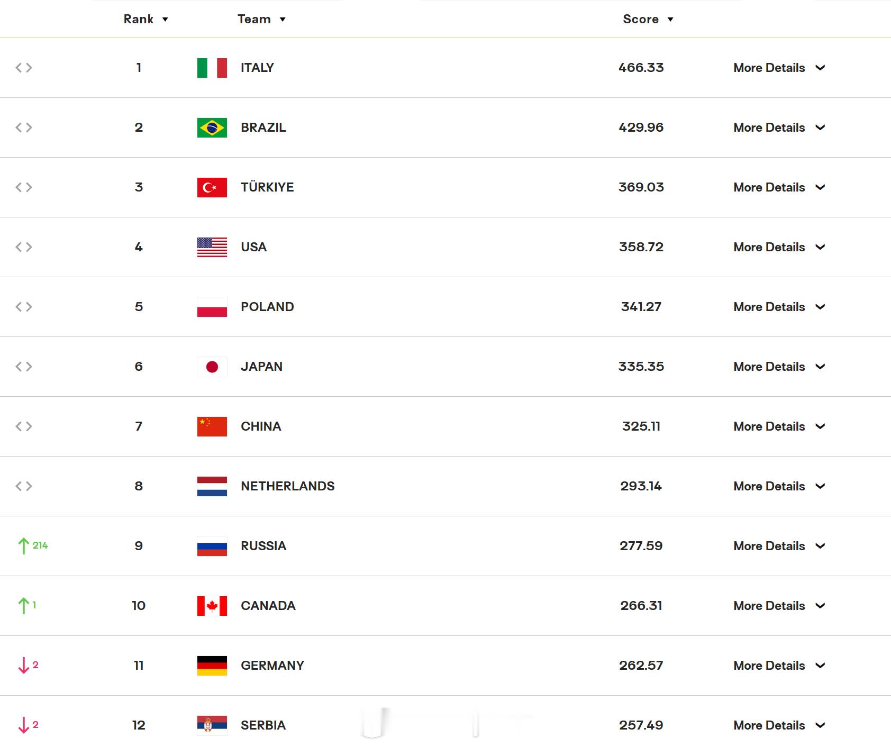Click the red down arrow beside Germany
Screen dimensions: 891x747
point(23,666)
